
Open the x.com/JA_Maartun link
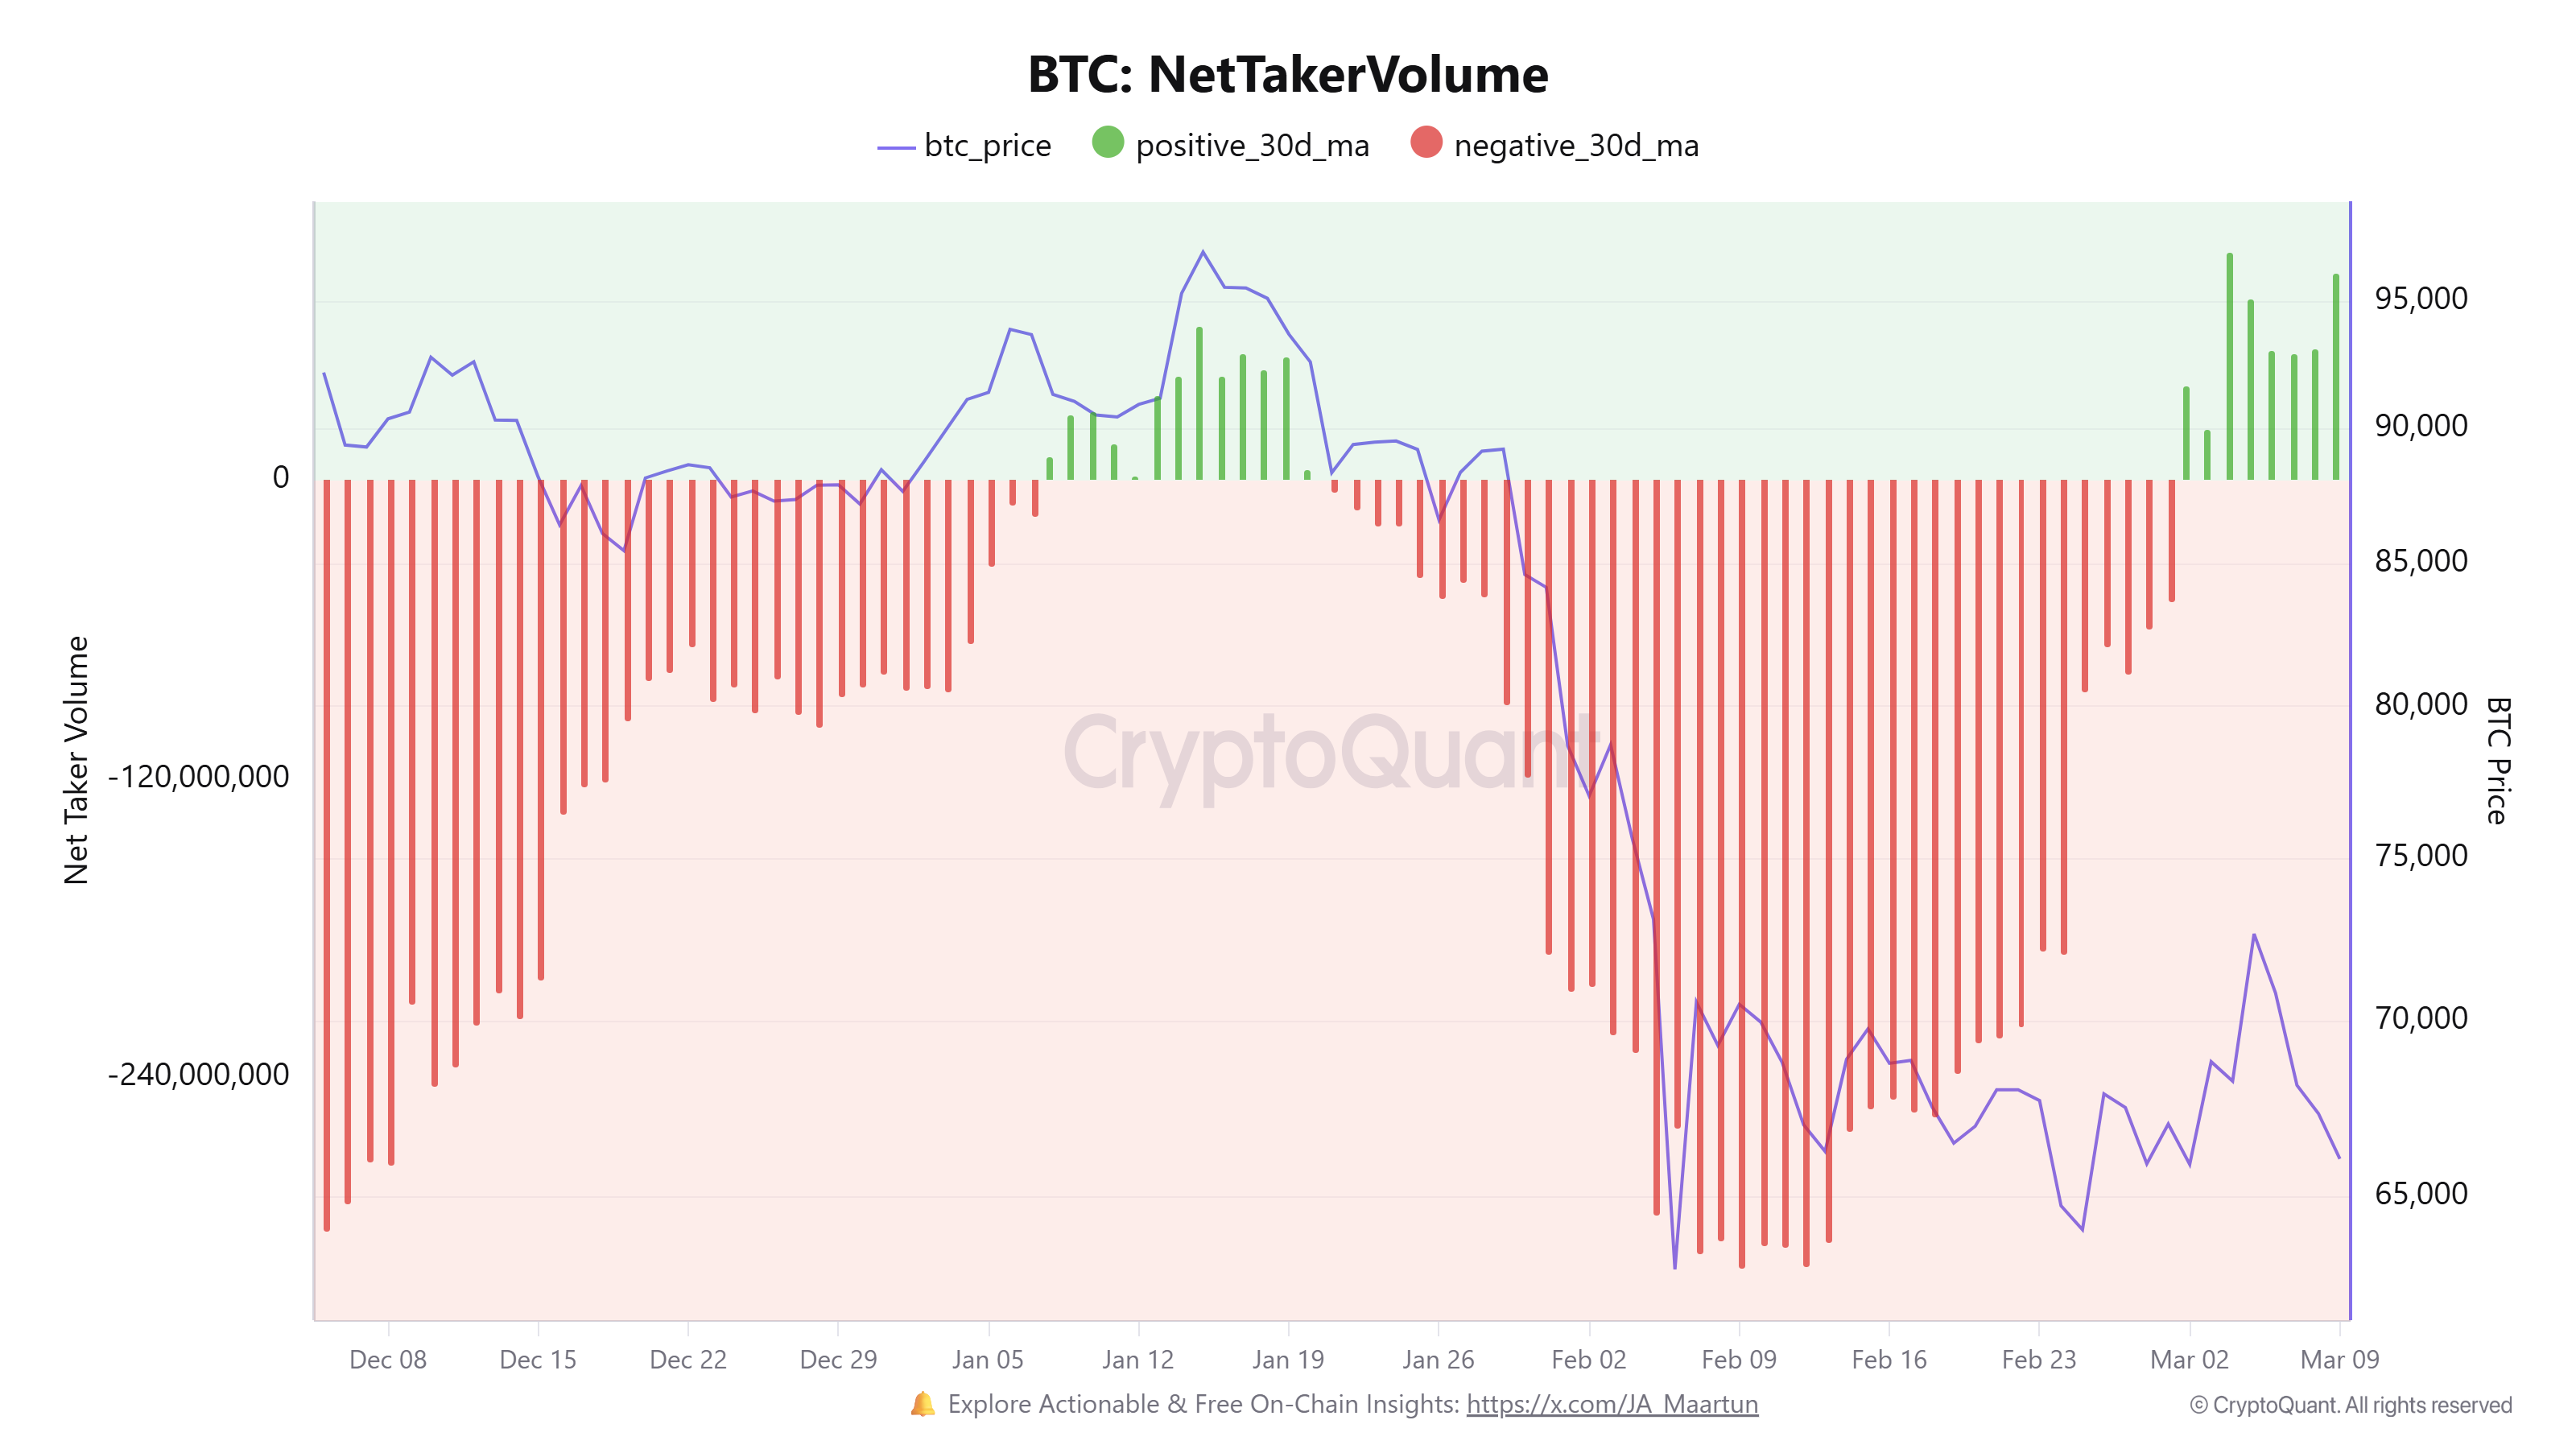(1612, 1404)
